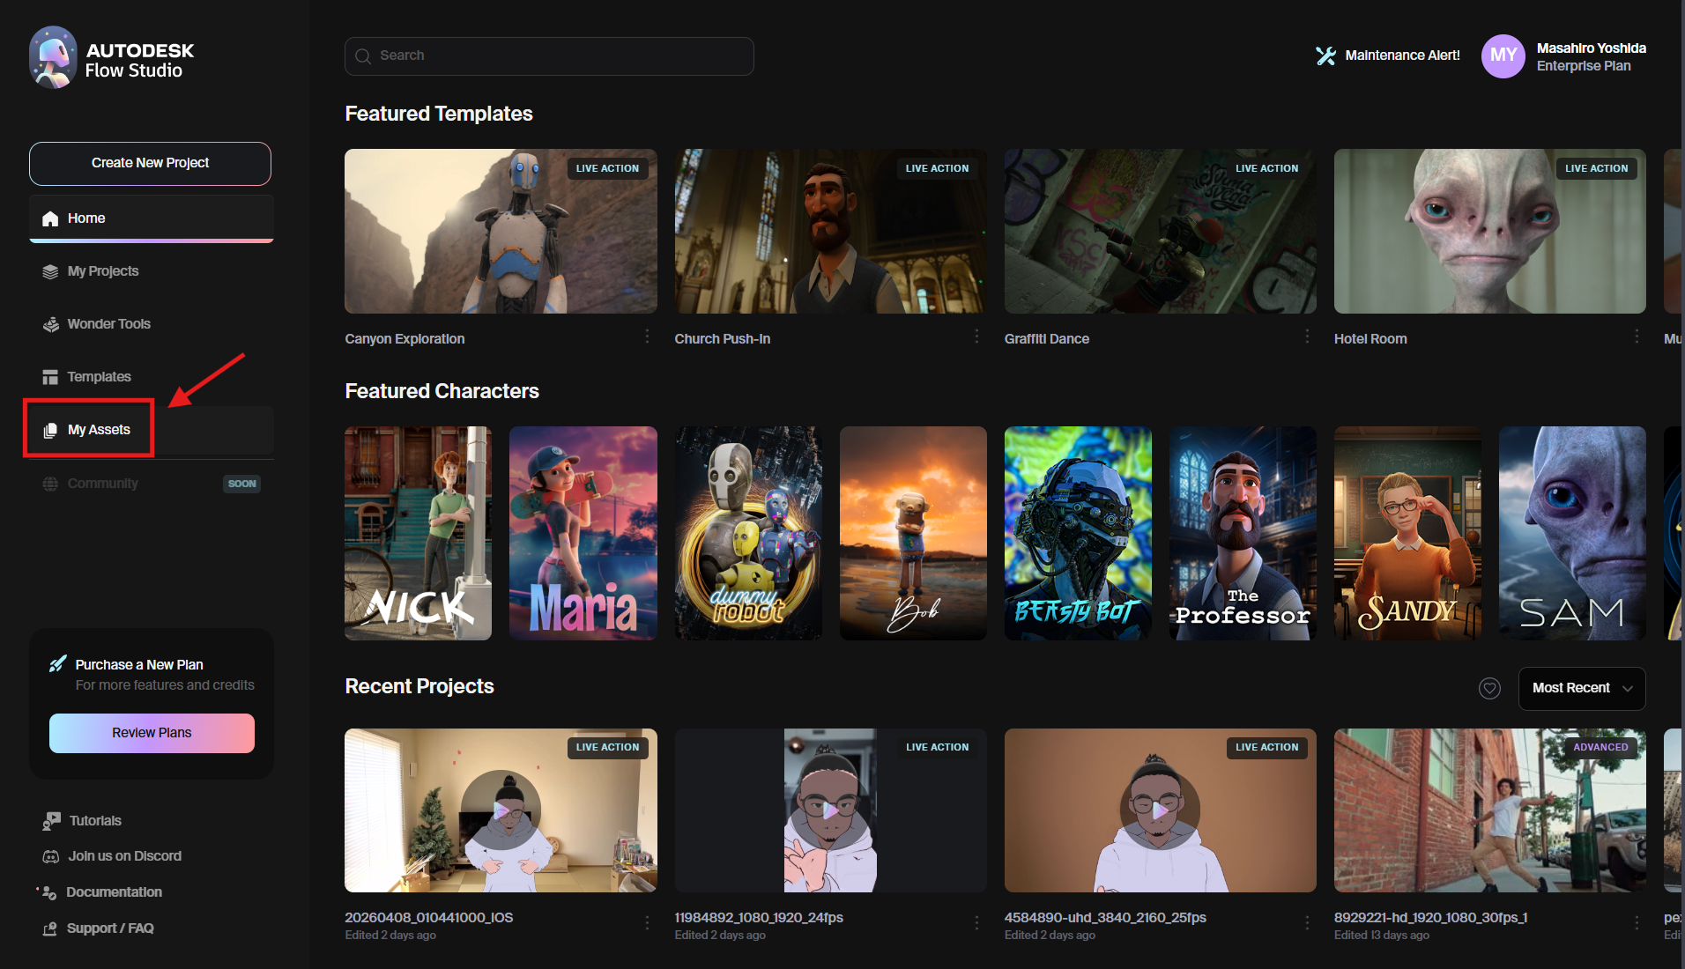Click the Maintenance Alert wrench icon
The image size is (1685, 969).
[1325, 55]
